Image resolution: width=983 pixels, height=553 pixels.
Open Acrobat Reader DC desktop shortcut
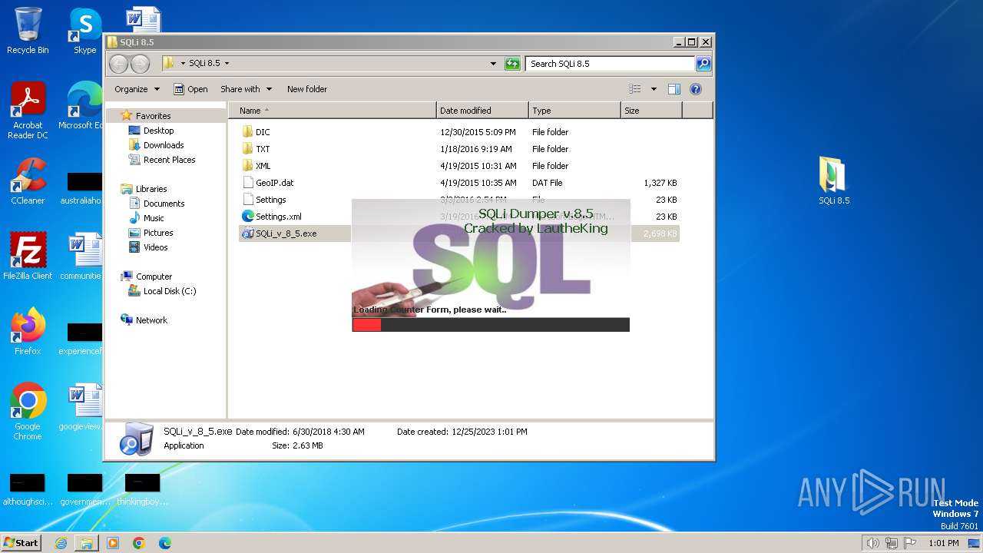[28, 111]
